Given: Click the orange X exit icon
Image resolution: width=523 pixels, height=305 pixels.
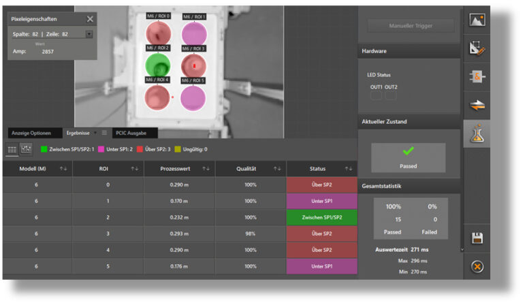Looking at the screenshot, I should [477, 266].
